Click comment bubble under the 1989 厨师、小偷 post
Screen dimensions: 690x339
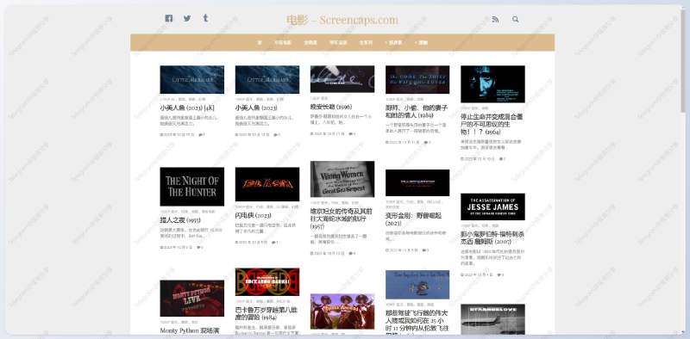[426, 142]
